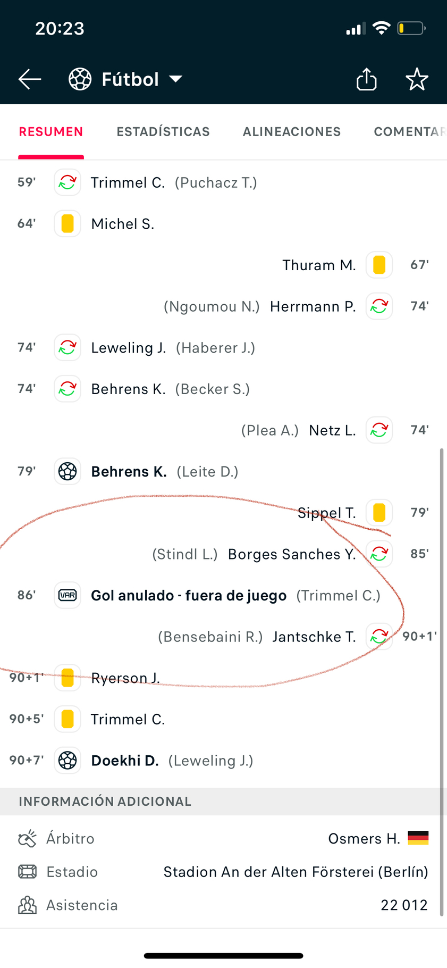This screenshot has height=968, width=447.
Task: Select the COMENTARIOS tab
Action: 410,132
